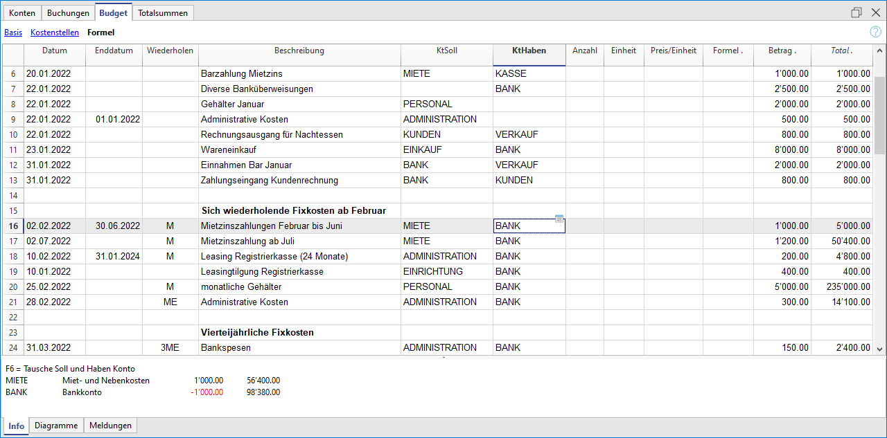Open the Basis view link

click(13, 33)
